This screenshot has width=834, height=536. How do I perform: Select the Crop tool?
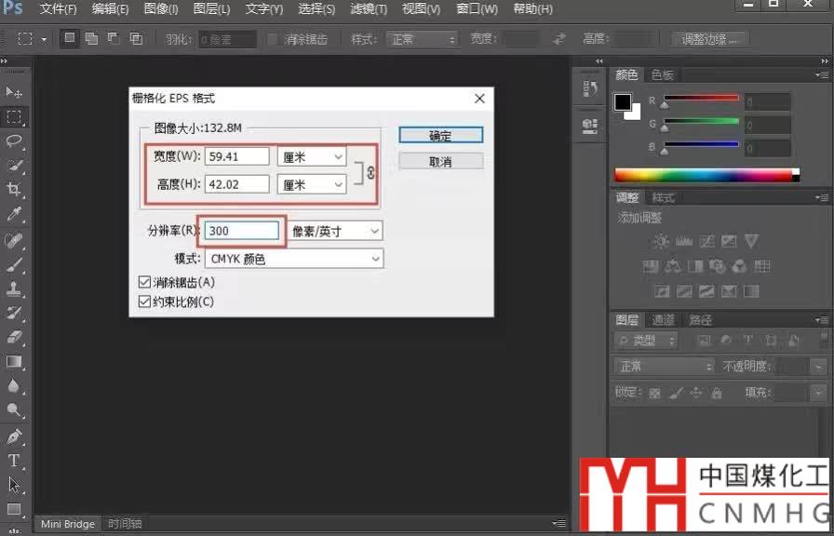coord(14,190)
